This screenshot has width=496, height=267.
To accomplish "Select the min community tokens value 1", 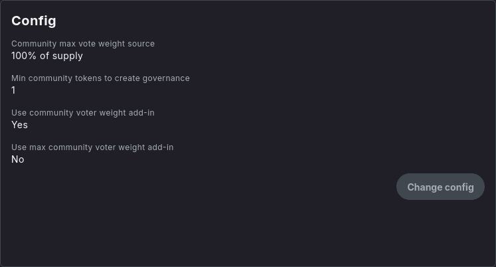I will pos(13,90).
